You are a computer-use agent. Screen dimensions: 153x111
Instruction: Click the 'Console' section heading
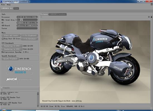[x=6, y=88]
